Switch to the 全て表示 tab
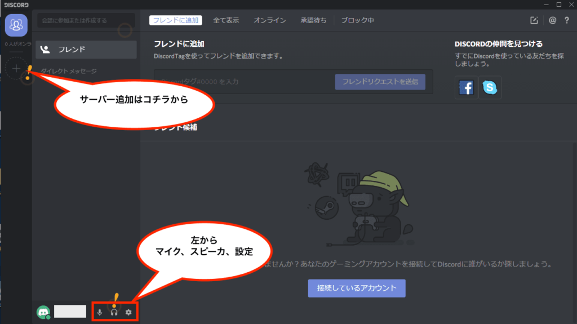The image size is (577, 324). tap(226, 20)
